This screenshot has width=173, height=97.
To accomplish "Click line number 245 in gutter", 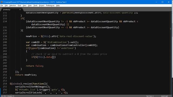I will 5,57.
